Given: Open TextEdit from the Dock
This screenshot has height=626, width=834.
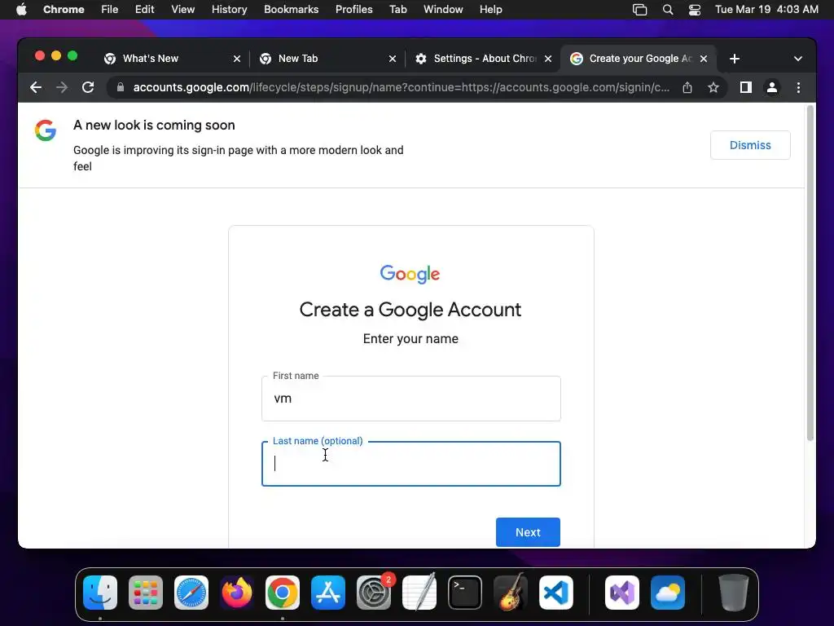Looking at the screenshot, I should pos(419,593).
